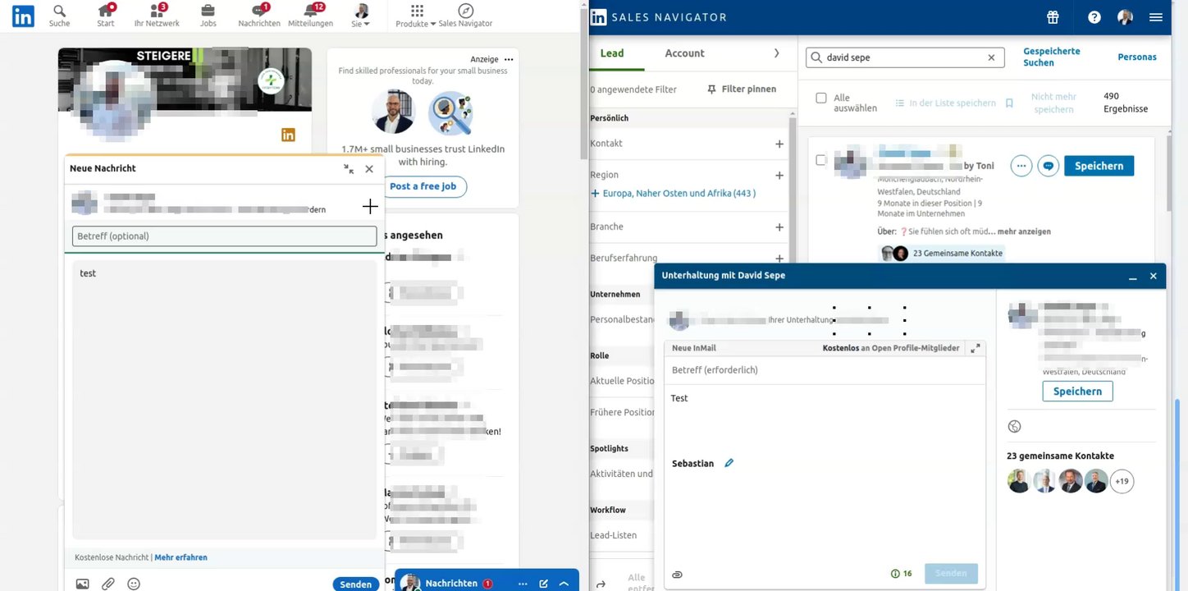
Task: Save the lead with Speichern in results
Action: [1099, 166]
